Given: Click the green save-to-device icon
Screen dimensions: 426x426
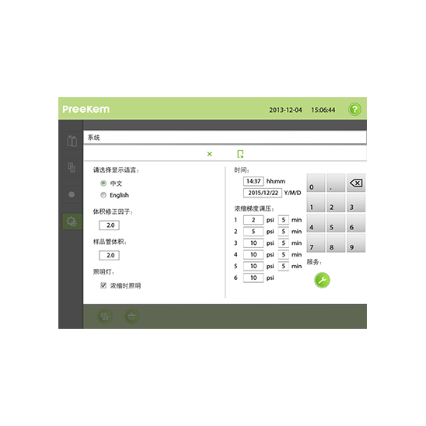Looking at the screenshot, I should point(240,154).
